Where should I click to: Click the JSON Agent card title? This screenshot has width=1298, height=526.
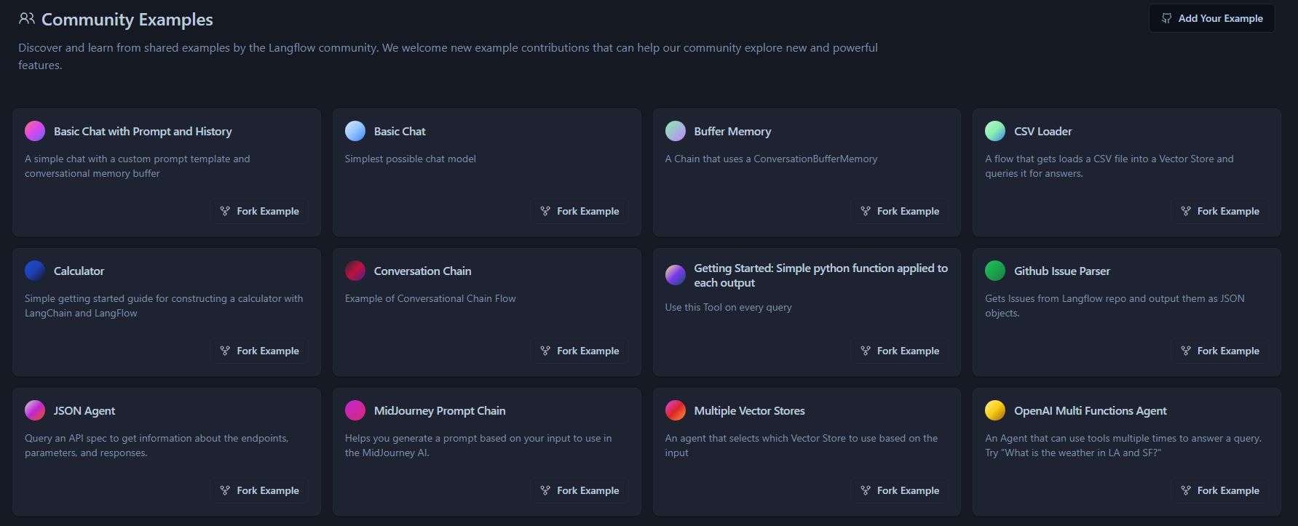[x=84, y=411]
